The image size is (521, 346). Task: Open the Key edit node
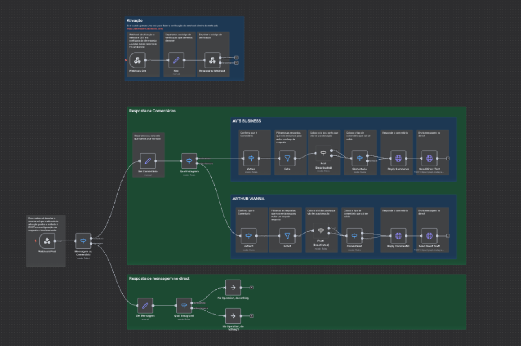[x=176, y=60]
